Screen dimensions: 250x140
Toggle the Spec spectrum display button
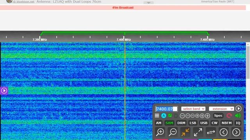tap(218, 115)
